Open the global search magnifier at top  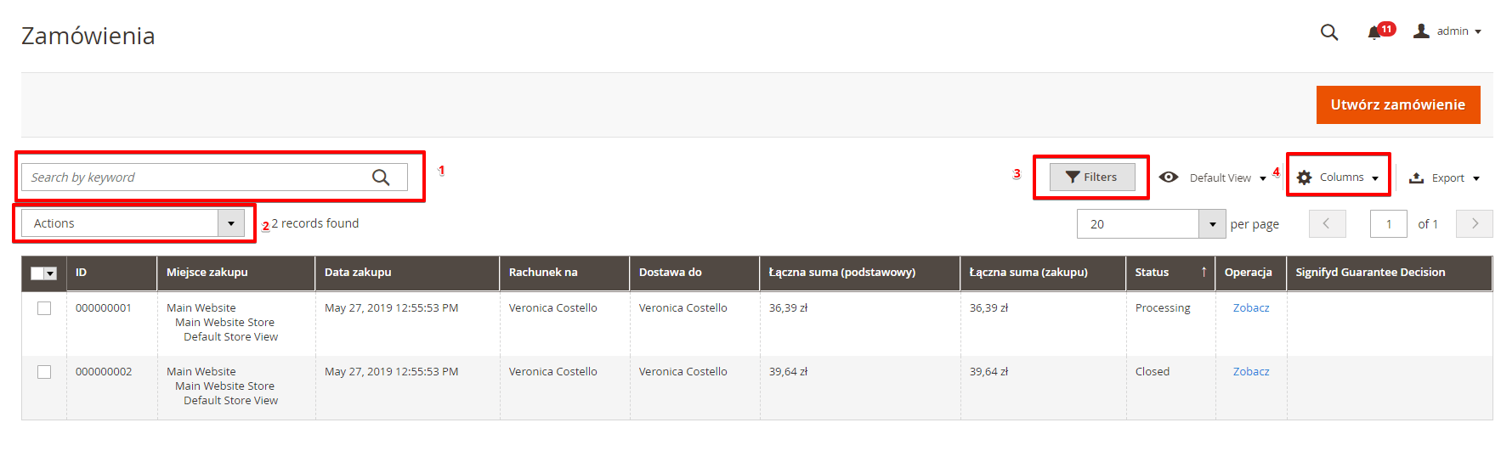(1328, 32)
